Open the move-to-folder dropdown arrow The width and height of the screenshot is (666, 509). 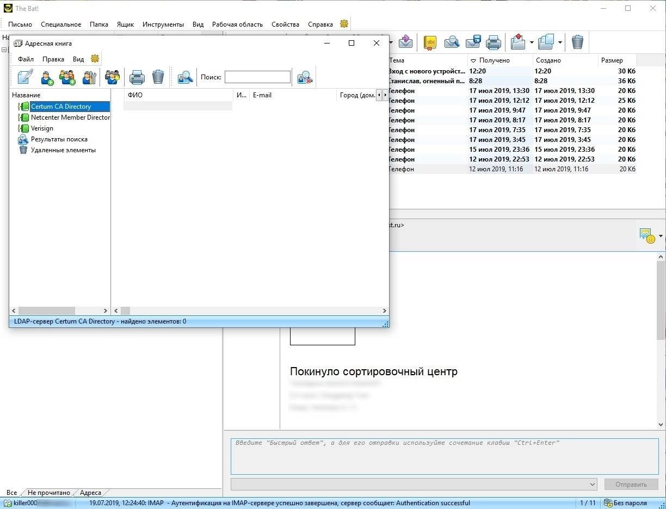pyautogui.click(x=531, y=42)
